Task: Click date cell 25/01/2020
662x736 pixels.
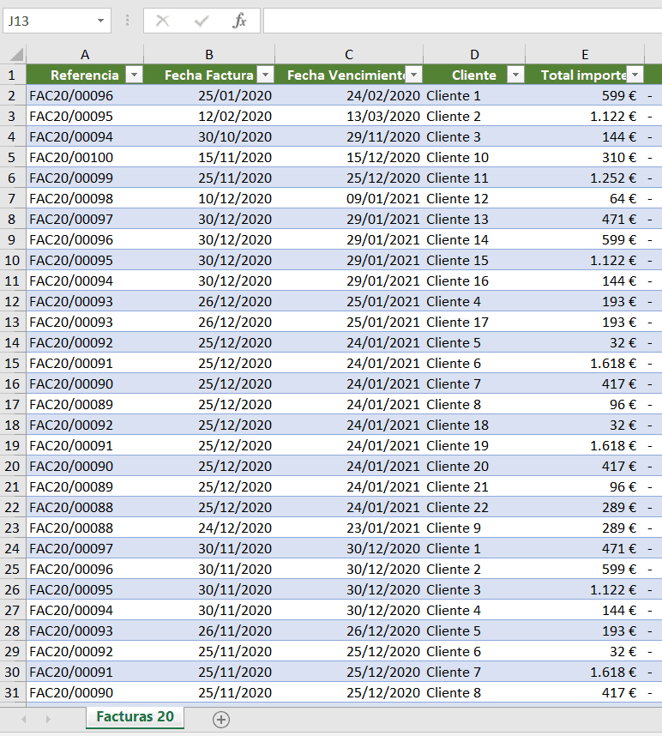Action: pyautogui.click(x=209, y=96)
